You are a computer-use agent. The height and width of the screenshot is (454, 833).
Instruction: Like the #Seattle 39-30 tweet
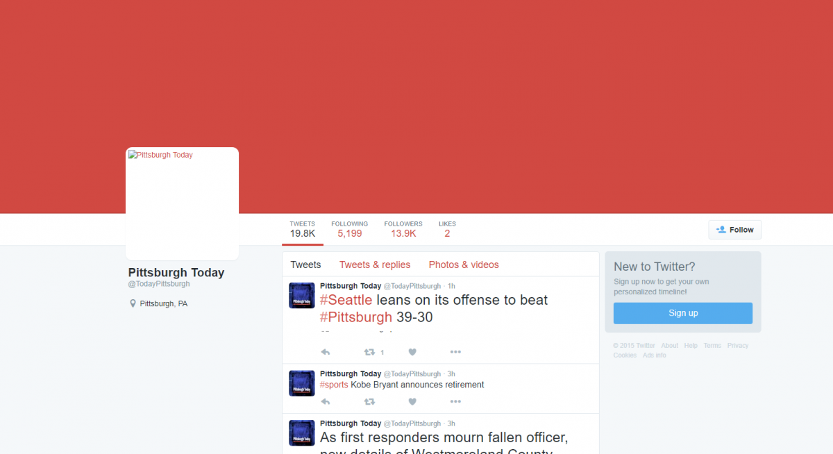point(412,352)
